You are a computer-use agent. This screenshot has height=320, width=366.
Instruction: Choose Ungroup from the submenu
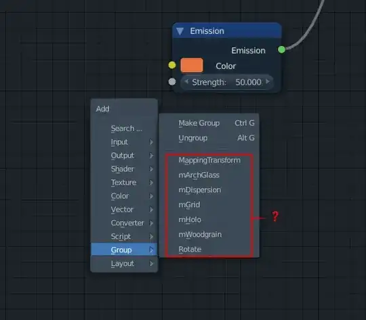[209, 138]
